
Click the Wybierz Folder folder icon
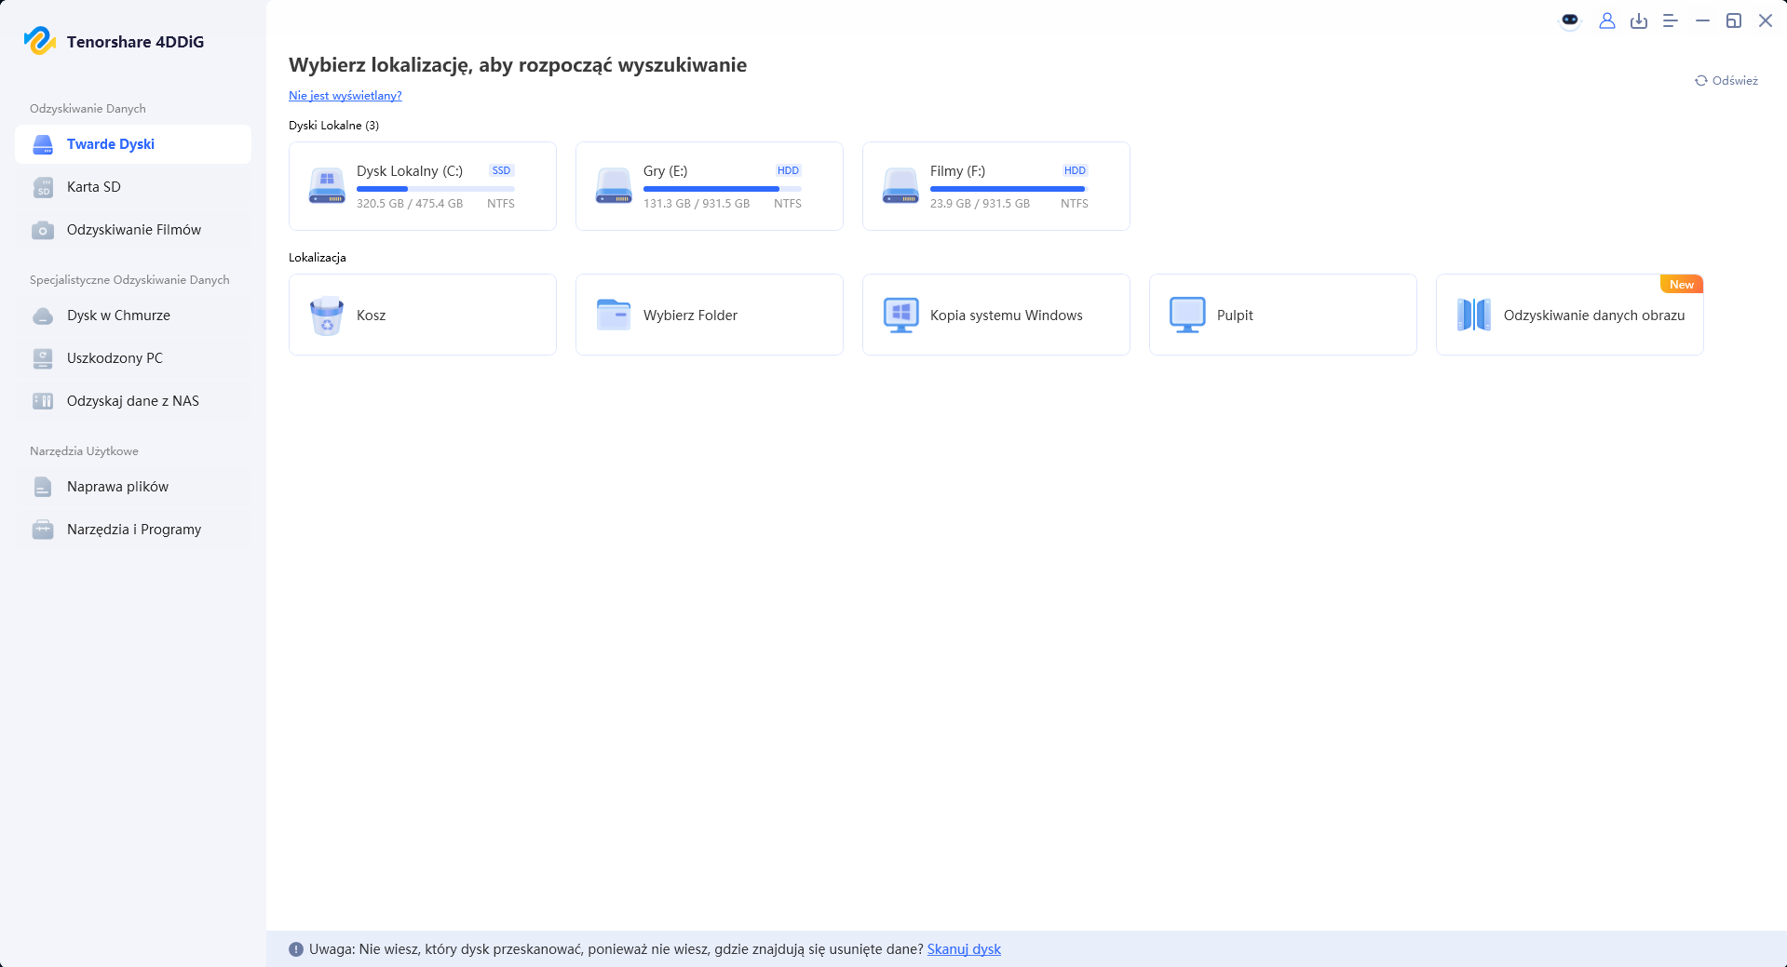pyautogui.click(x=614, y=315)
